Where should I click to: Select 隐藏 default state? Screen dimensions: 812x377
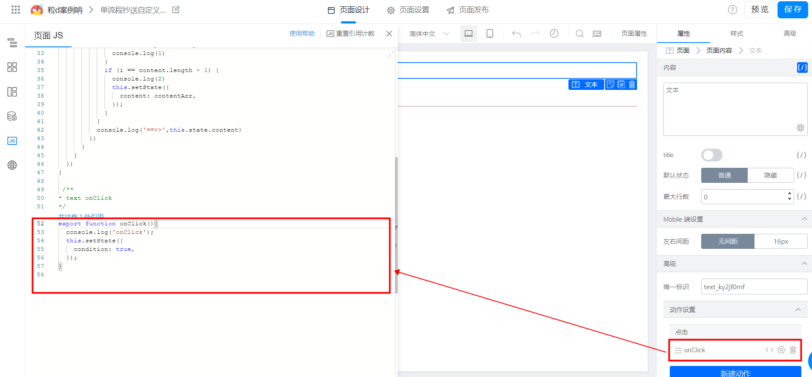click(771, 175)
